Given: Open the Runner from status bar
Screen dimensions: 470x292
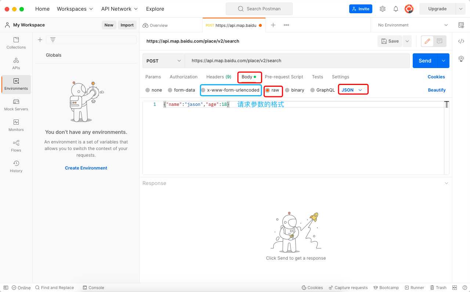Looking at the screenshot, I should [415, 288].
